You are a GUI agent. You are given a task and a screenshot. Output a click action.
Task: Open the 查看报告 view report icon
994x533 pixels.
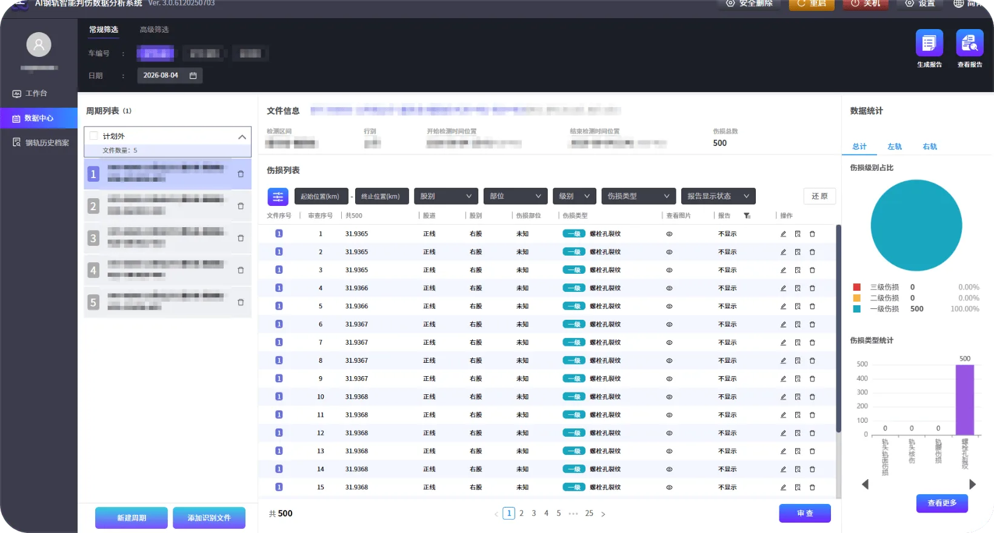(970, 43)
